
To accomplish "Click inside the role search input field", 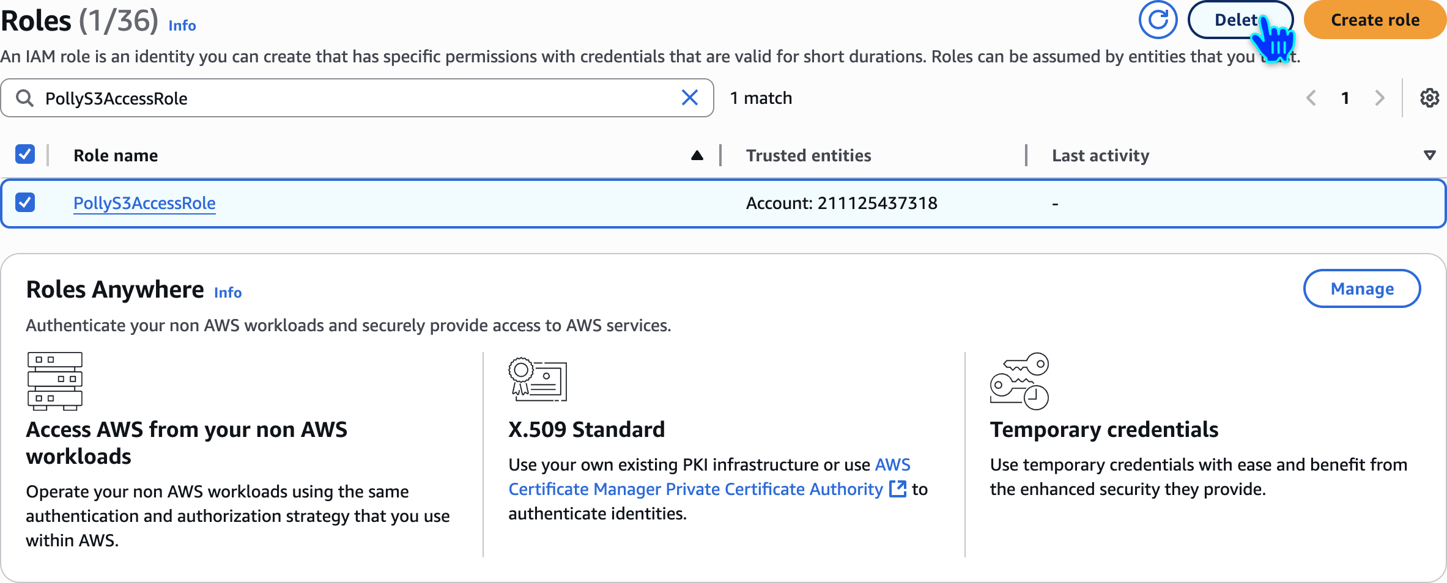I will click(357, 98).
